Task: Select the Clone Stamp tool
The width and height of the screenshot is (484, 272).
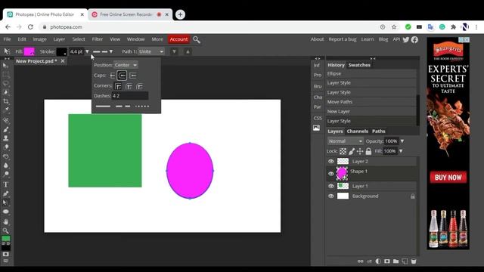Action: (5, 138)
